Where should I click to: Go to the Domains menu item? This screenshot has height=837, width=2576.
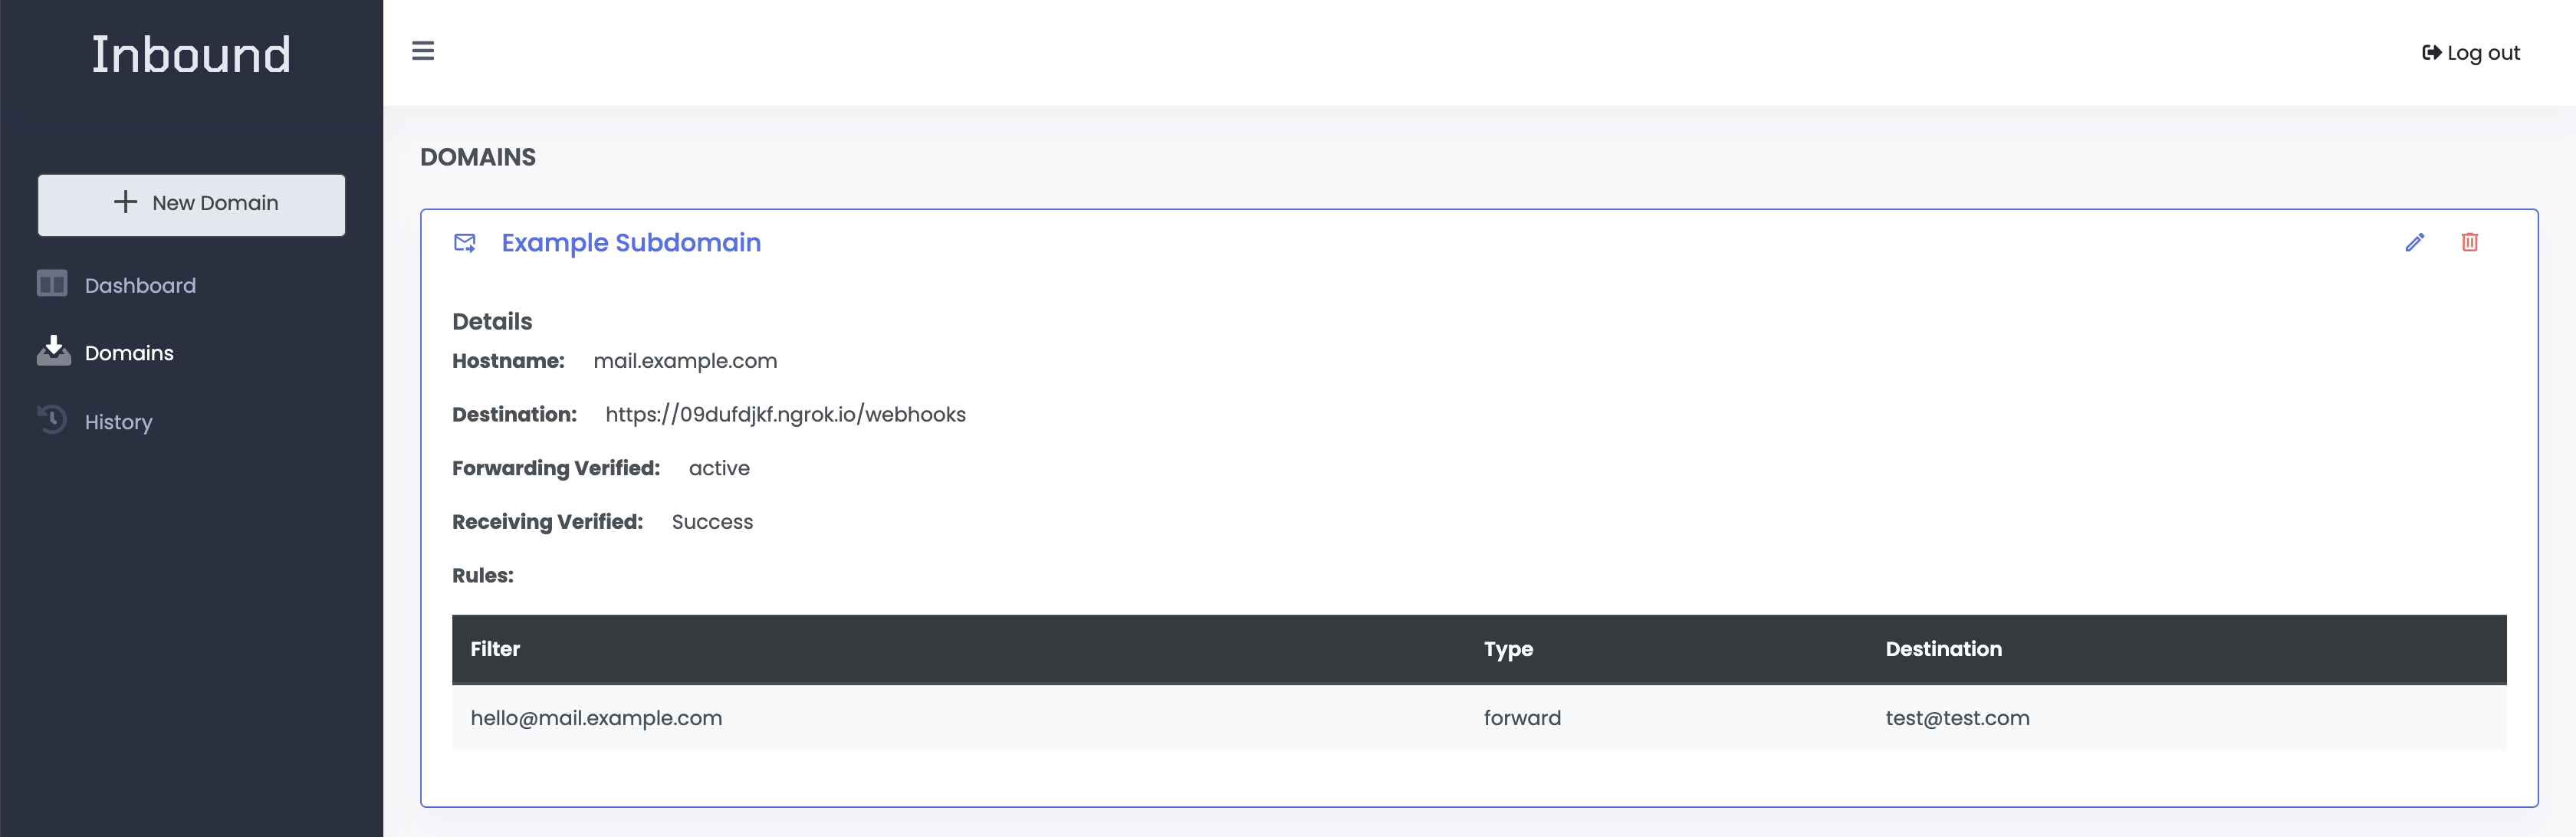pos(129,353)
